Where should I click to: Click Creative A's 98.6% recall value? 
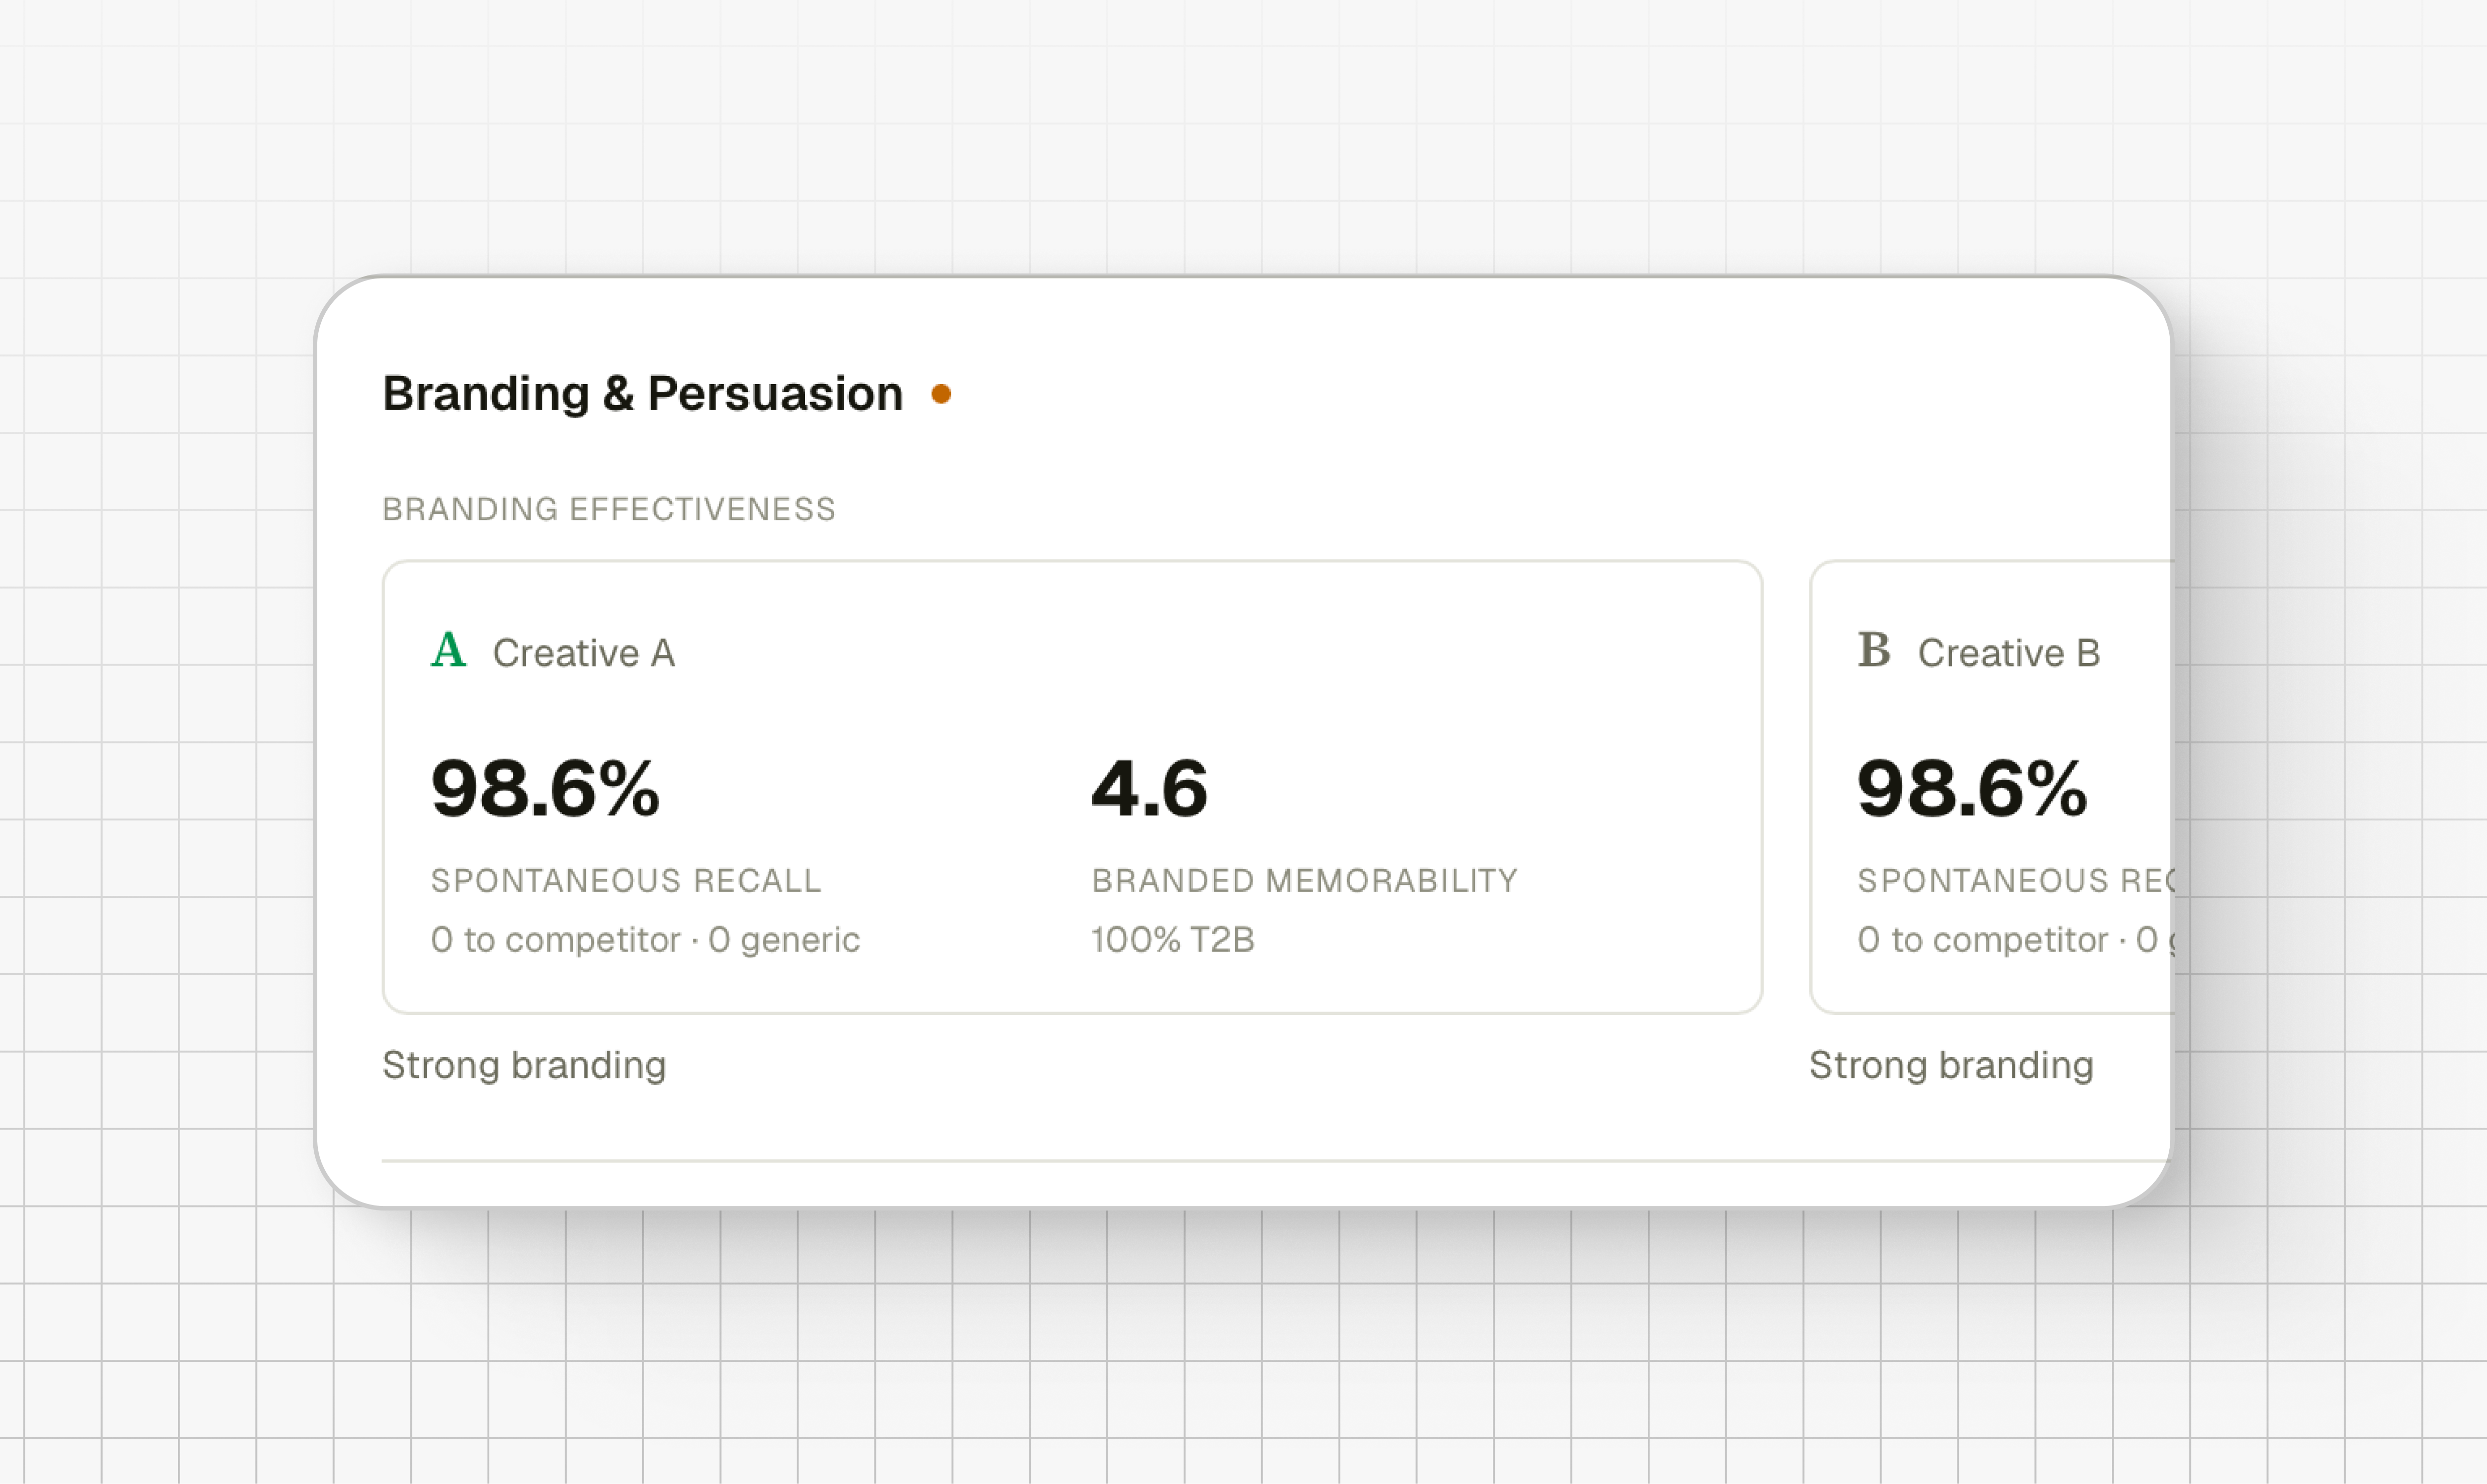click(x=545, y=789)
